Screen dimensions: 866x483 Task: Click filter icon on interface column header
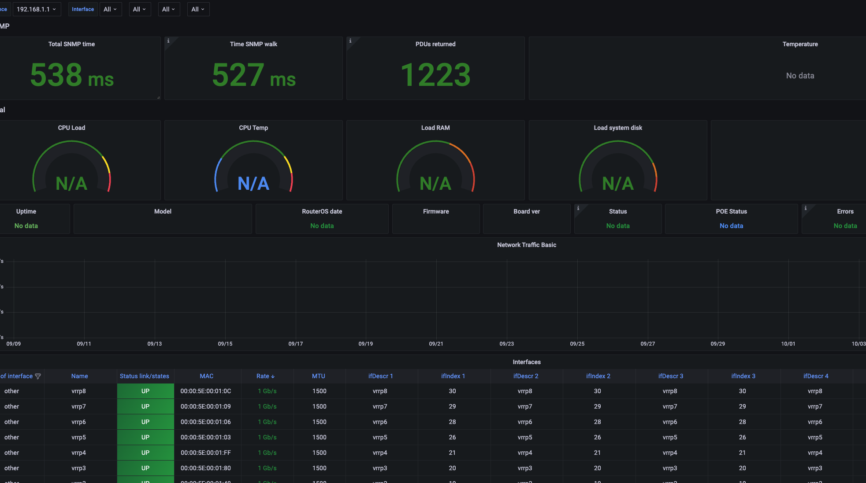tap(38, 376)
